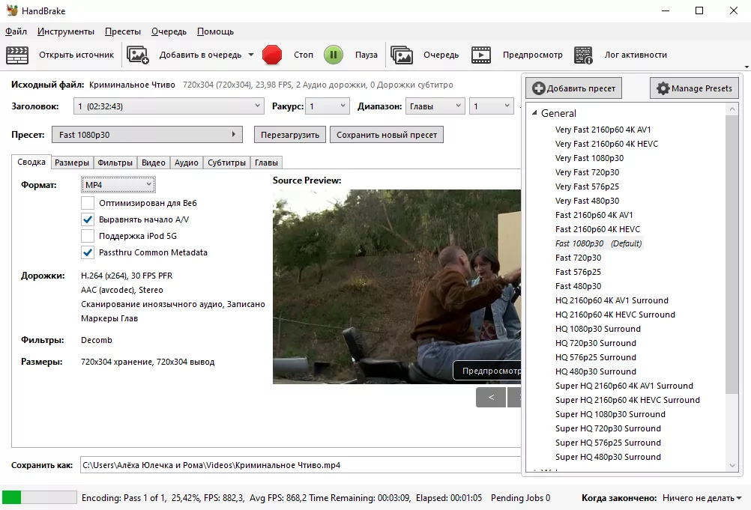Switch to the Аудио tab
The height and width of the screenshot is (510, 751).
(187, 163)
